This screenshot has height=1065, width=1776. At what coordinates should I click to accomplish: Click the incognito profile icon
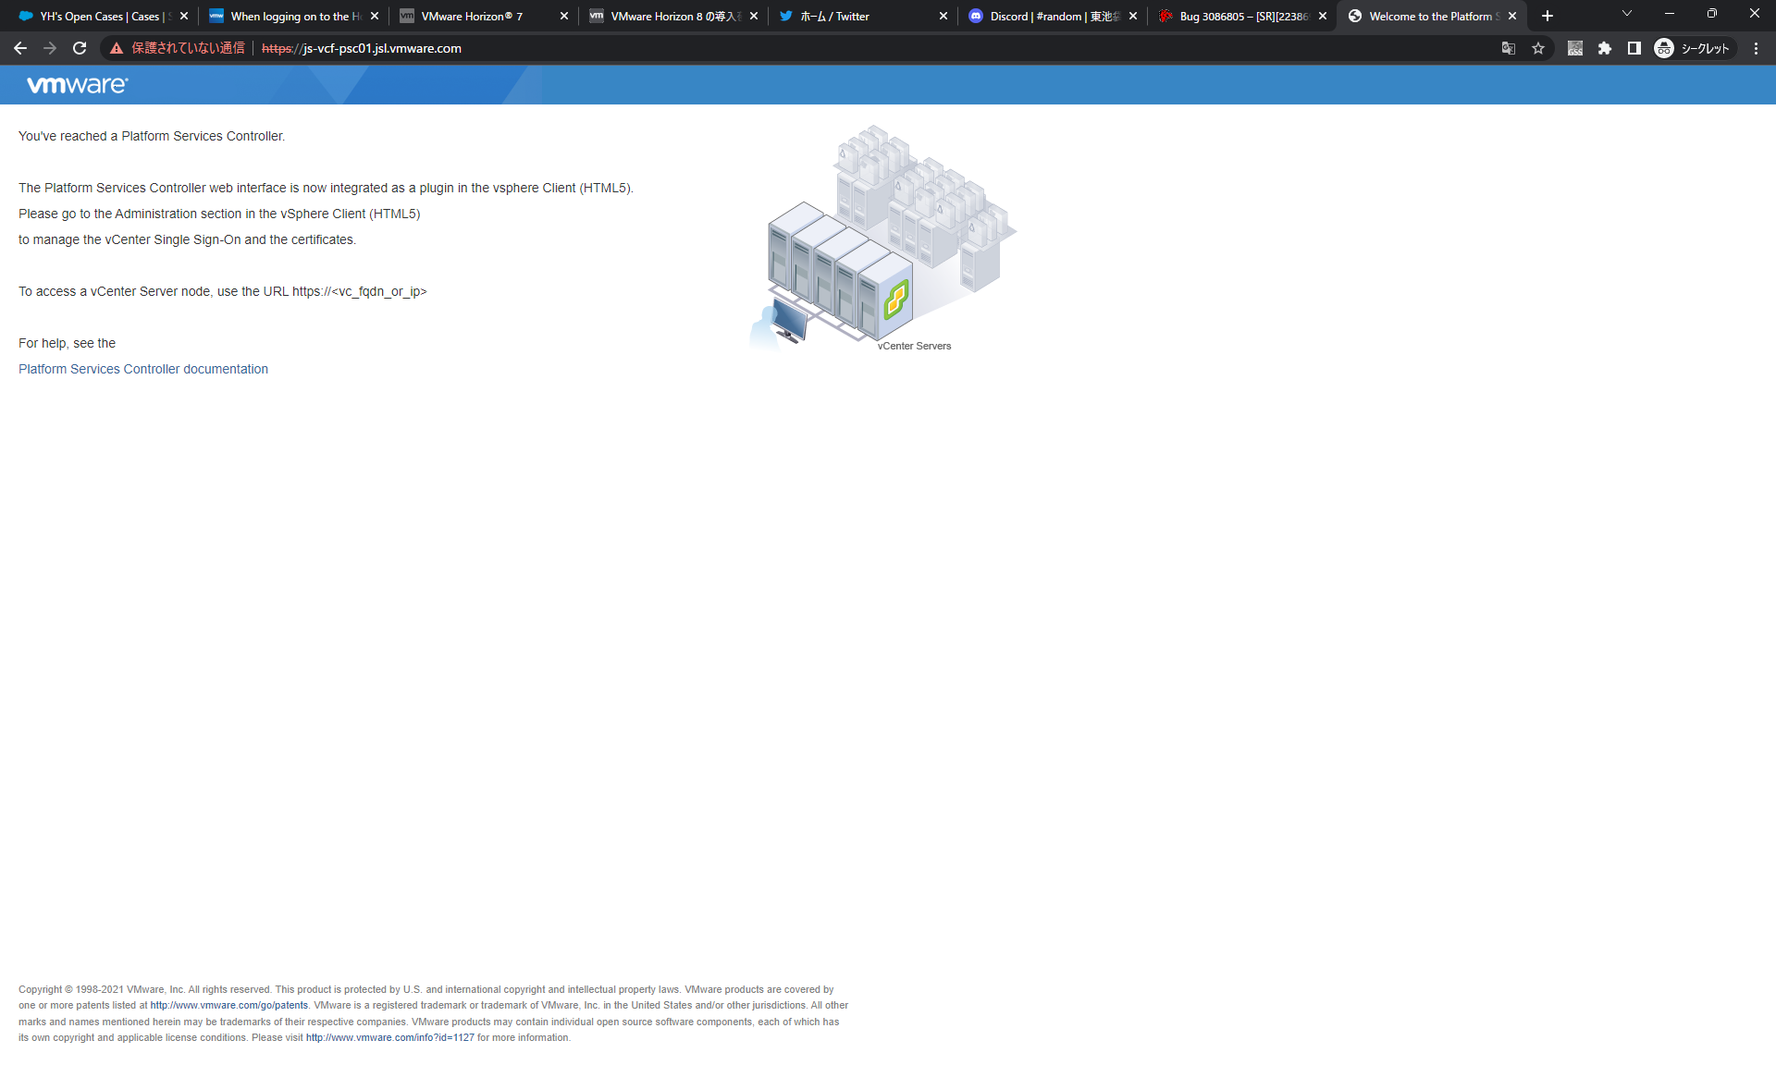coord(1664,48)
